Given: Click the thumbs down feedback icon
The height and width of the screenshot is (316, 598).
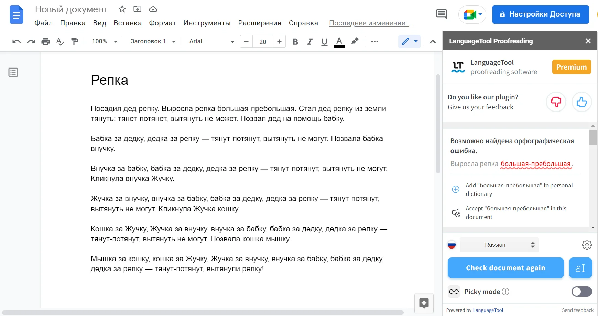Looking at the screenshot, I should [x=556, y=102].
